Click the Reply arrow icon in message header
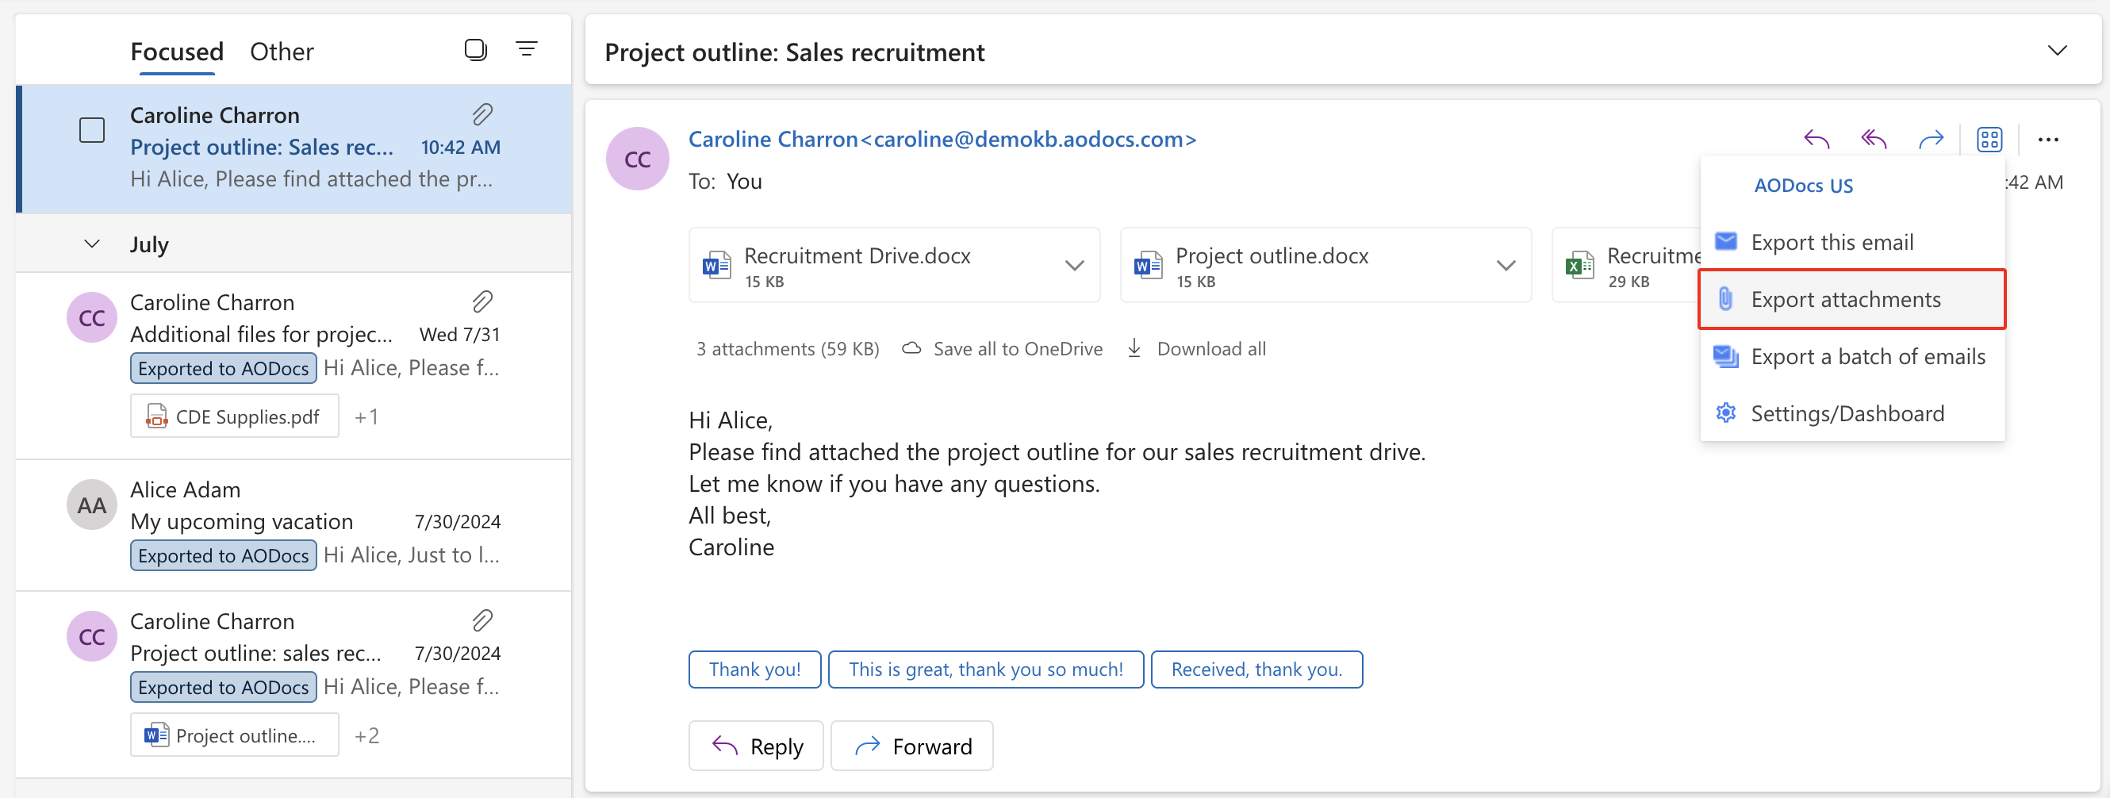The height and width of the screenshot is (798, 2110). coord(1816,140)
